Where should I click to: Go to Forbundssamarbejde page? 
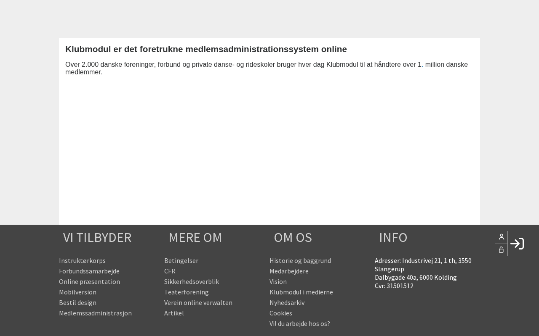[x=89, y=271]
